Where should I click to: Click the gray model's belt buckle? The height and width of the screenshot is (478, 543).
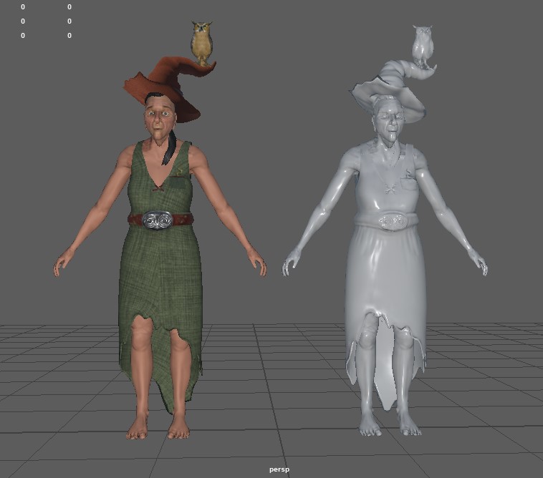(391, 221)
